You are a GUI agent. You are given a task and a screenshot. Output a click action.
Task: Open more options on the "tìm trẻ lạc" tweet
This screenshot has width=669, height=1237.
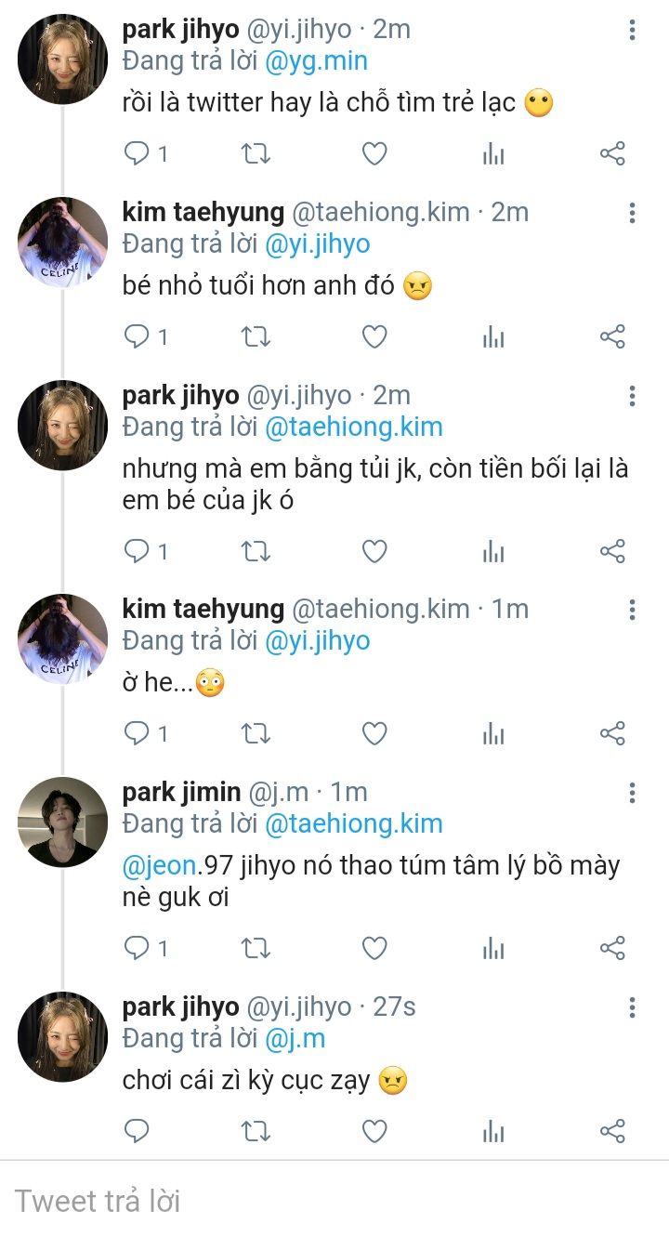pyautogui.click(x=632, y=30)
